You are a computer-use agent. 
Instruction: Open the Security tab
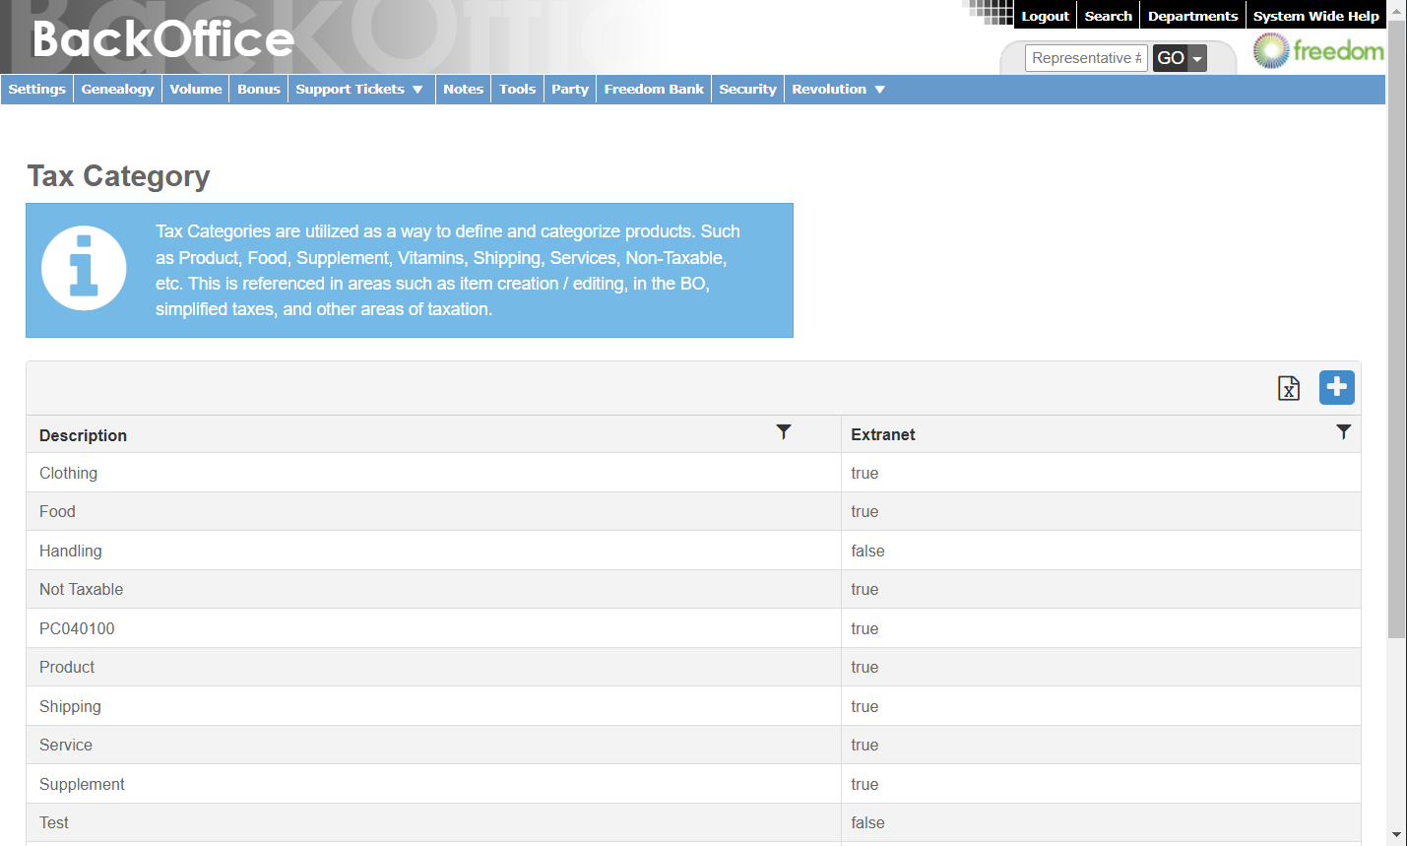click(x=747, y=89)
